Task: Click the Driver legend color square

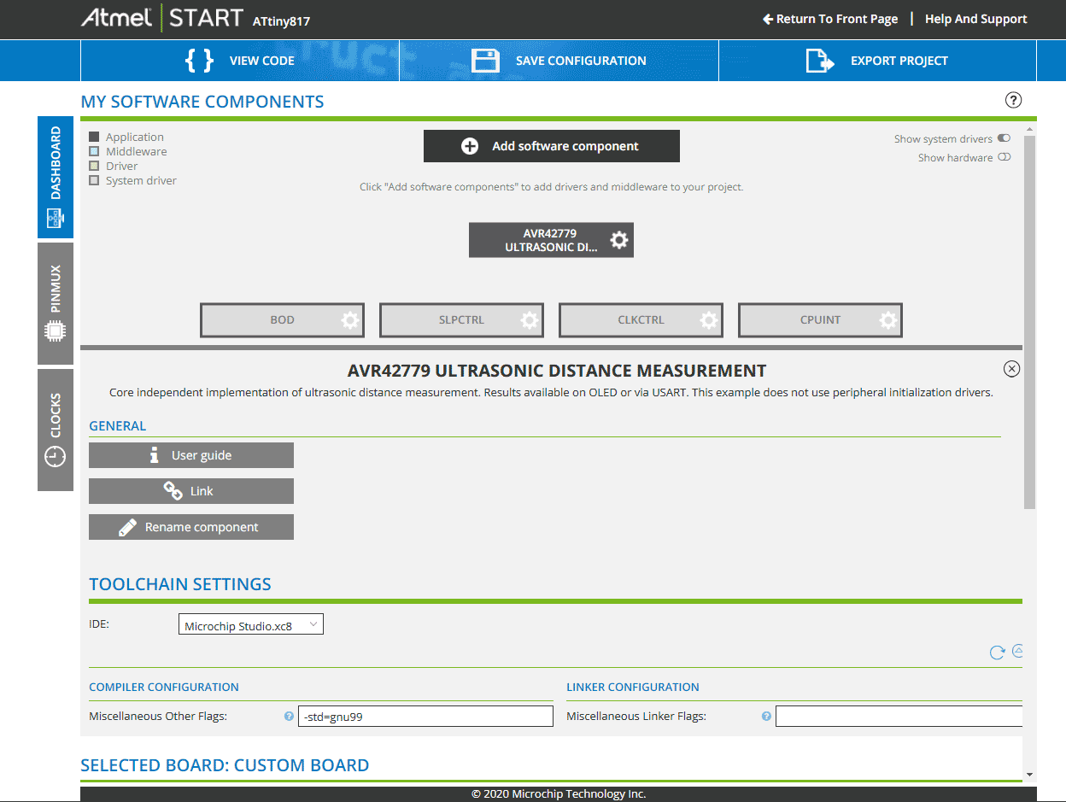Action: click(x=94, y=166)
